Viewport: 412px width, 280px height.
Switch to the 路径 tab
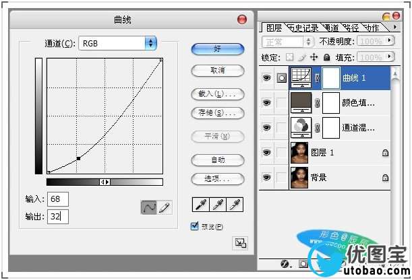(351, 28)
